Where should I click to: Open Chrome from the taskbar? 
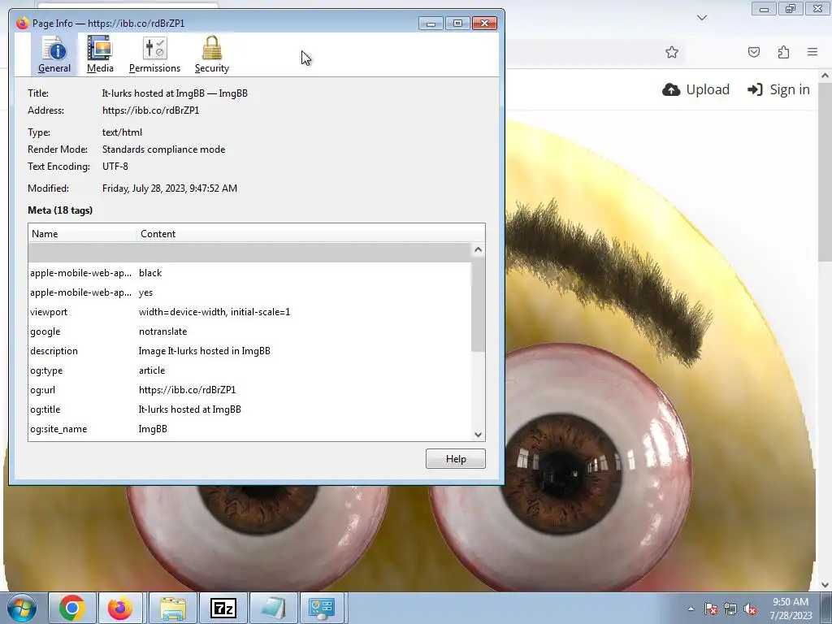72,608
